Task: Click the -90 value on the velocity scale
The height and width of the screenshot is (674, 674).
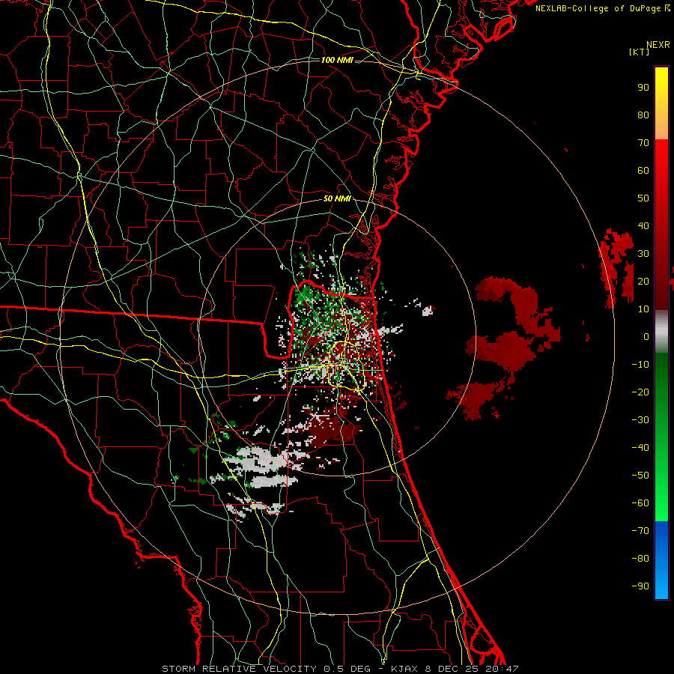Action: (640, 586)
